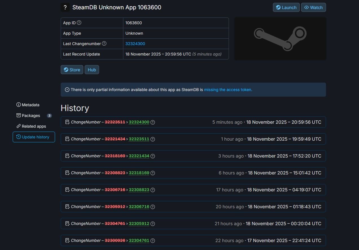Open Related apps in the sidebar
The height and width of the screenshot is (250, 359).
click(x=34, y=126)
